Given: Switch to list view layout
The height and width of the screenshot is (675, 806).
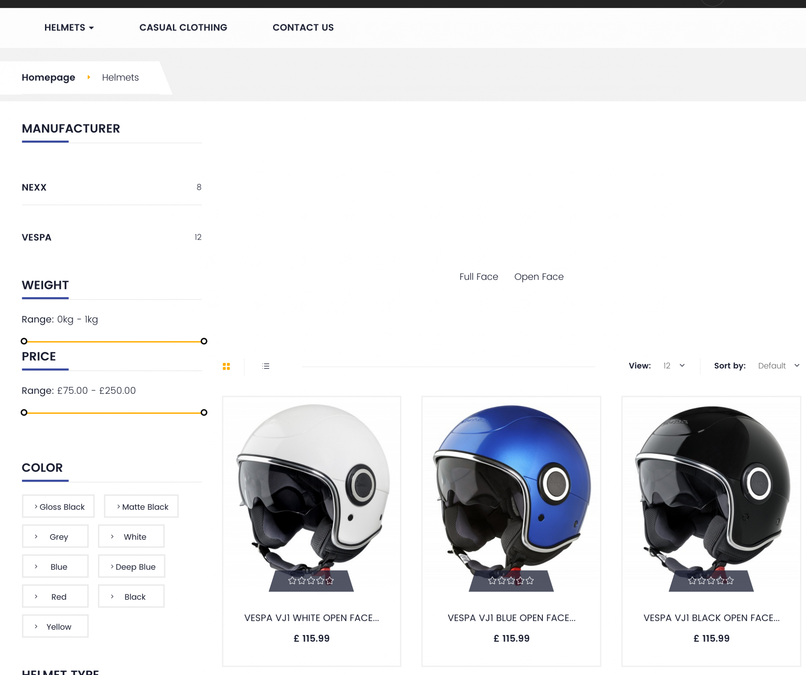Looking at the screenshot, I should (x=266, y=366).
